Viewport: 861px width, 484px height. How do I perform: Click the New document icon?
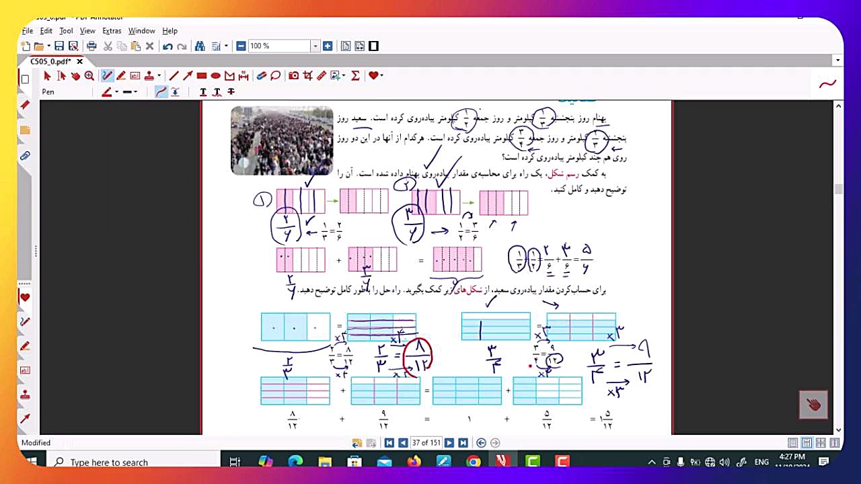pyautogui.click(x=26, y=46)
